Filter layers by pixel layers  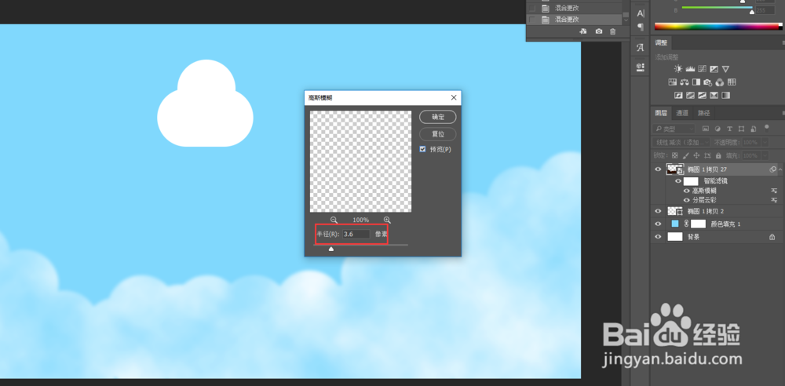tap(706, 129)
